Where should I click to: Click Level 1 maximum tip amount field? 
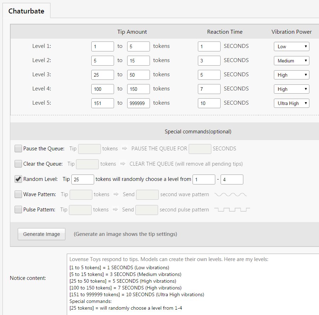[138, 46]
